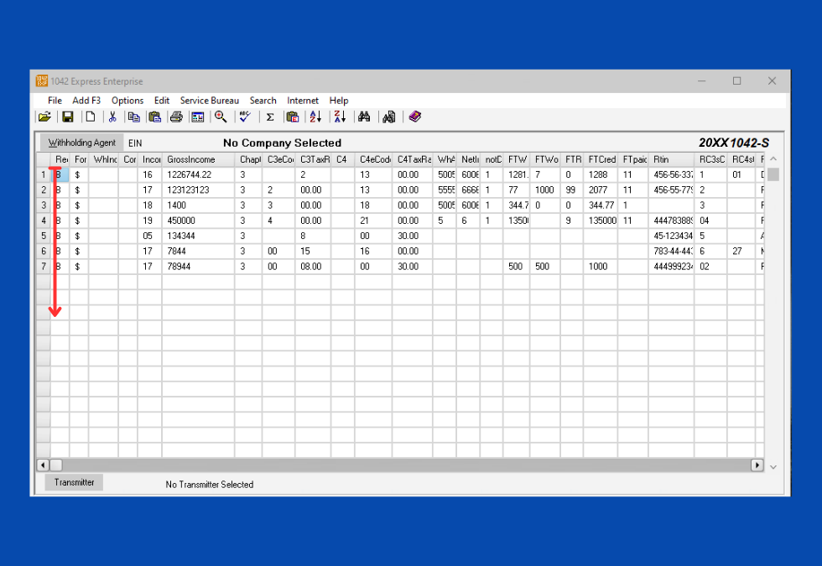Image resolution: width=822 pixels, height=566 pixels.
Task: Select row 4 header in grid
Action: tap(44, 221)
